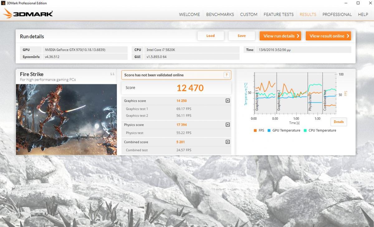The width and height of the screenshot is (374, 227).
Task: Click the green CPU Temperature legend swatch
Action: point(305,131)
